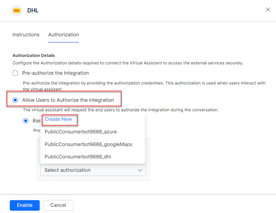Click the Cancel button
The height and width of the screenshot is (213, 276).
pos(58,205)
